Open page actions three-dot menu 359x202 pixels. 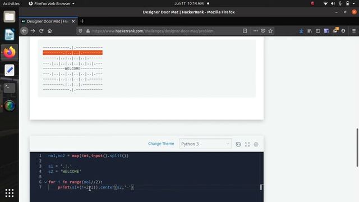coord(256,31)
